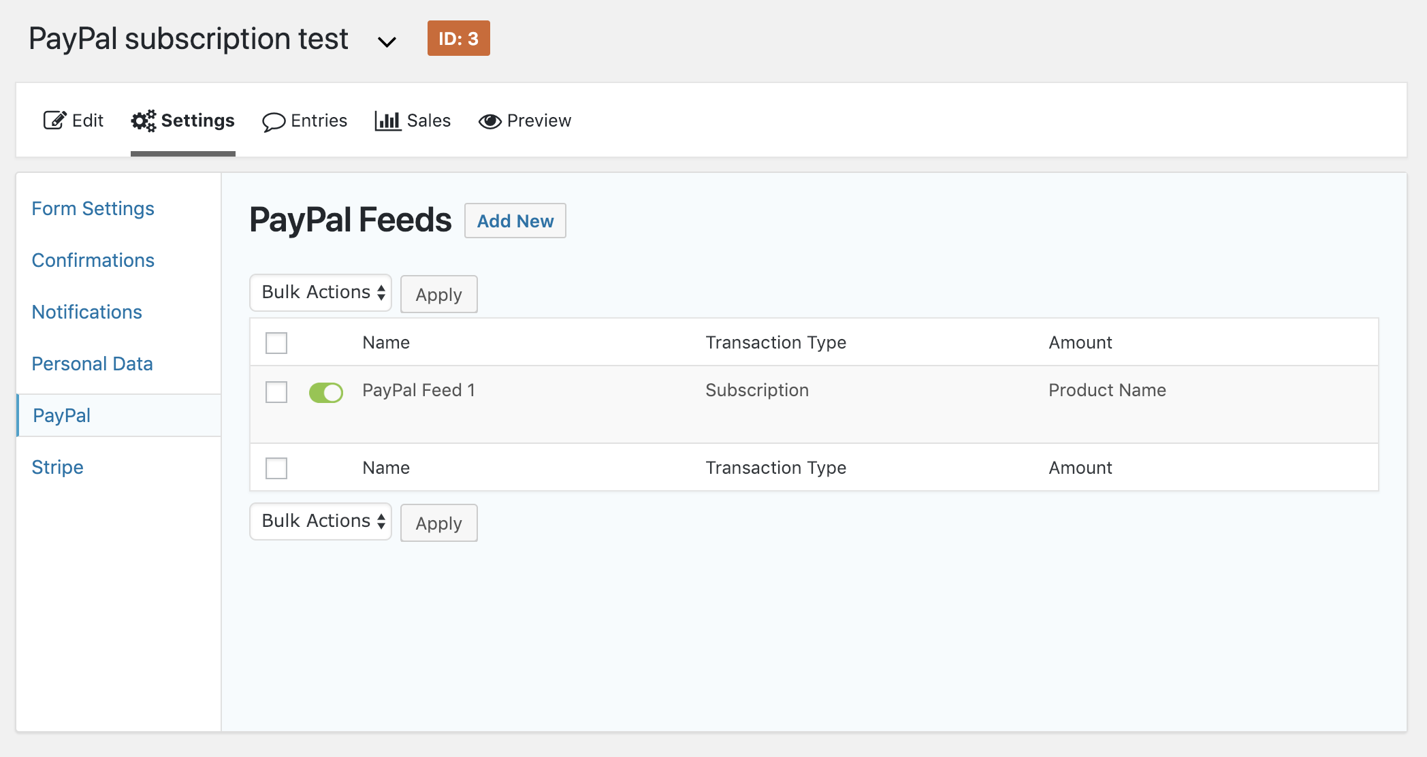Open Confirmations in the sidebar
This screenshot has height=757, width=1427.
[93, 260]
